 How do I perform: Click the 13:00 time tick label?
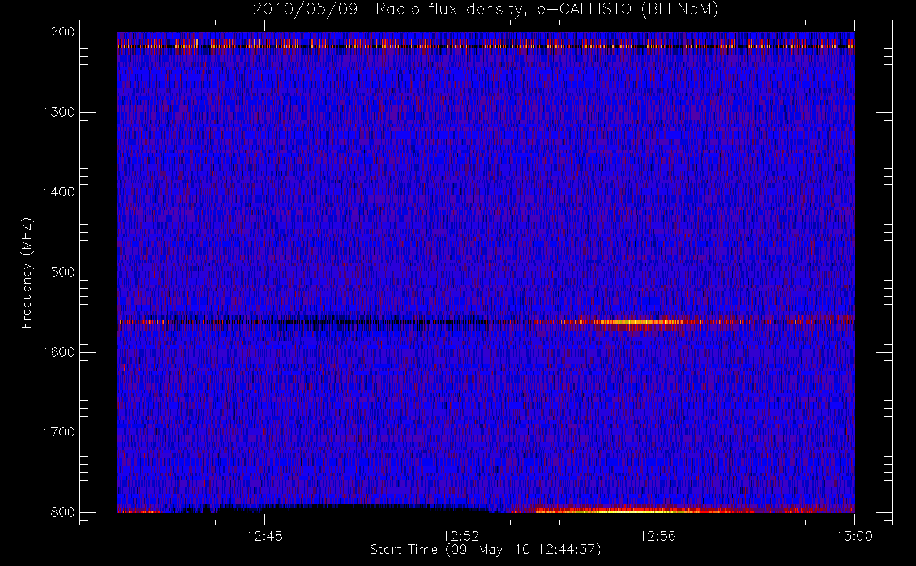(x=854, y=536)
